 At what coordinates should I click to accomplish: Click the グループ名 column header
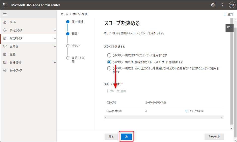(111, 103)
